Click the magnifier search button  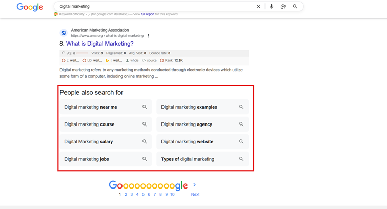coord(295,7)
